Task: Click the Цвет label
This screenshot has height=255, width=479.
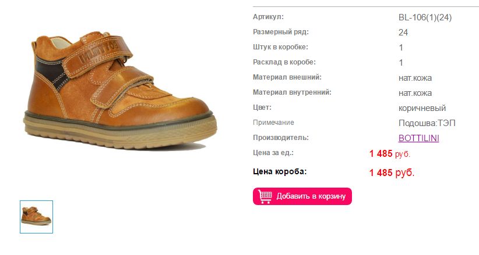Action: 262,107
